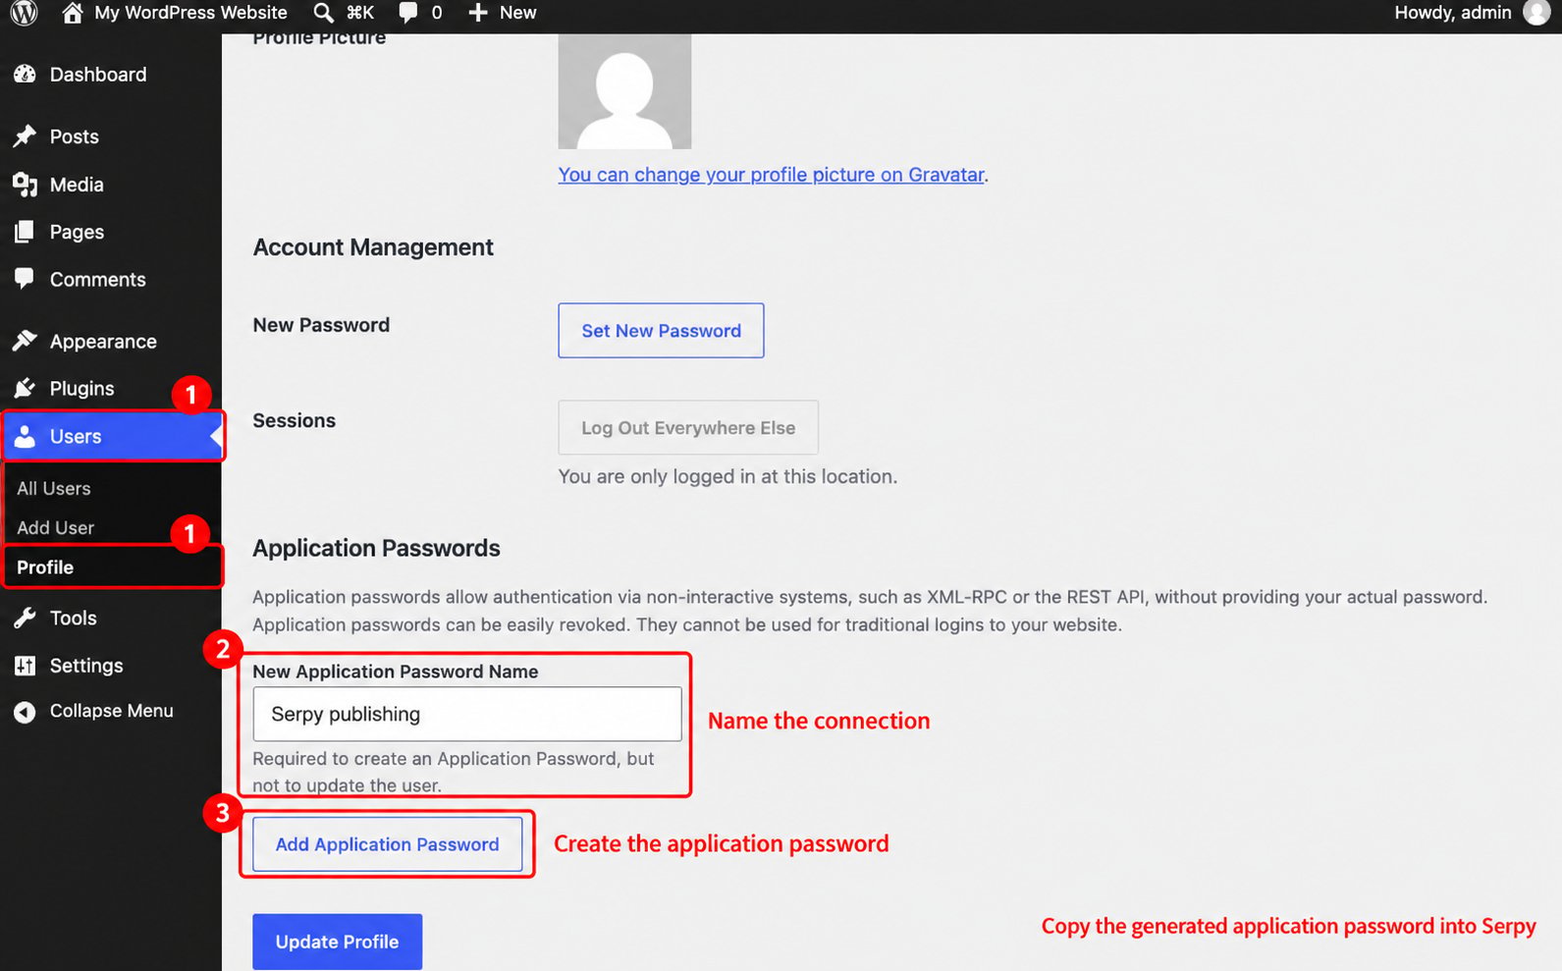Image resolution: width=1562 pixels, height=971 pixels.
Task: Click the Appearance menu label
Action: [103, 342]
